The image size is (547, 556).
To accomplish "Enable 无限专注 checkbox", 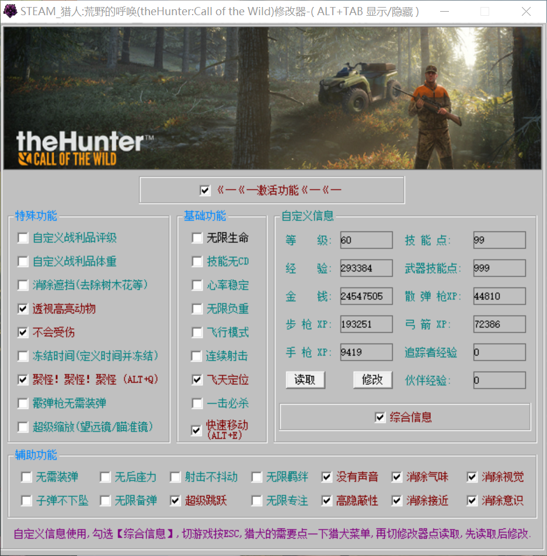I will point(257,501).
